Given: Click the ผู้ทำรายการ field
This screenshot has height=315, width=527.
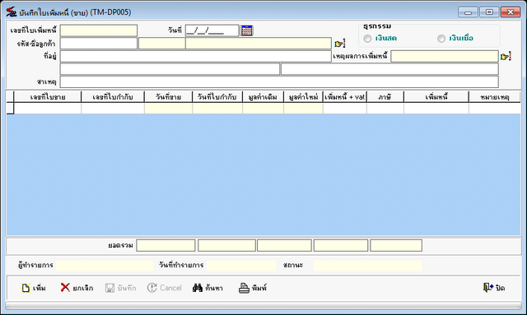Looking at the screenshot, I should [x=105, y=266].
